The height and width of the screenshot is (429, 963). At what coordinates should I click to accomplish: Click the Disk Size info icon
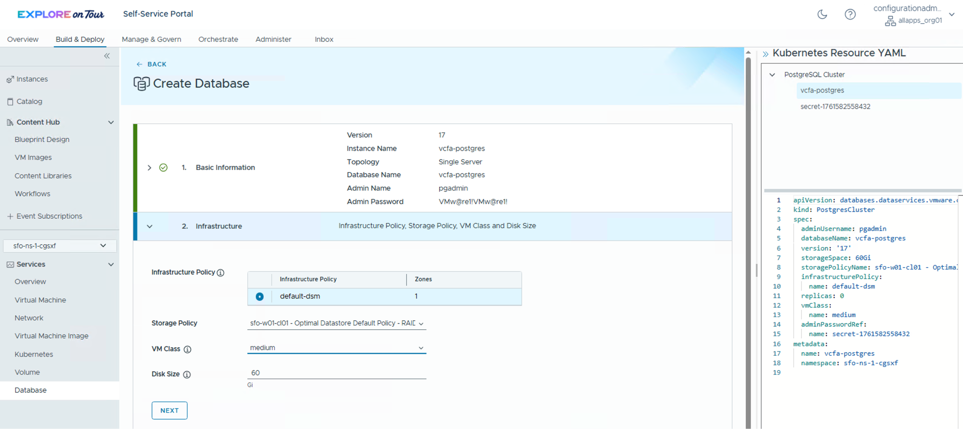187,375
